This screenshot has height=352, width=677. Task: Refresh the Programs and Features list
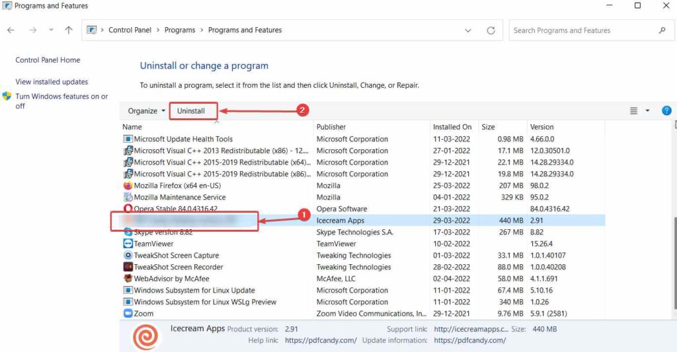(x=491, y=30)
